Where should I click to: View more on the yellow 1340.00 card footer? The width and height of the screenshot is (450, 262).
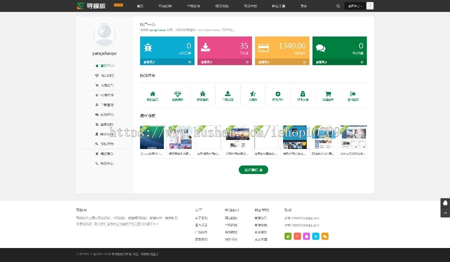click(282, 62)
